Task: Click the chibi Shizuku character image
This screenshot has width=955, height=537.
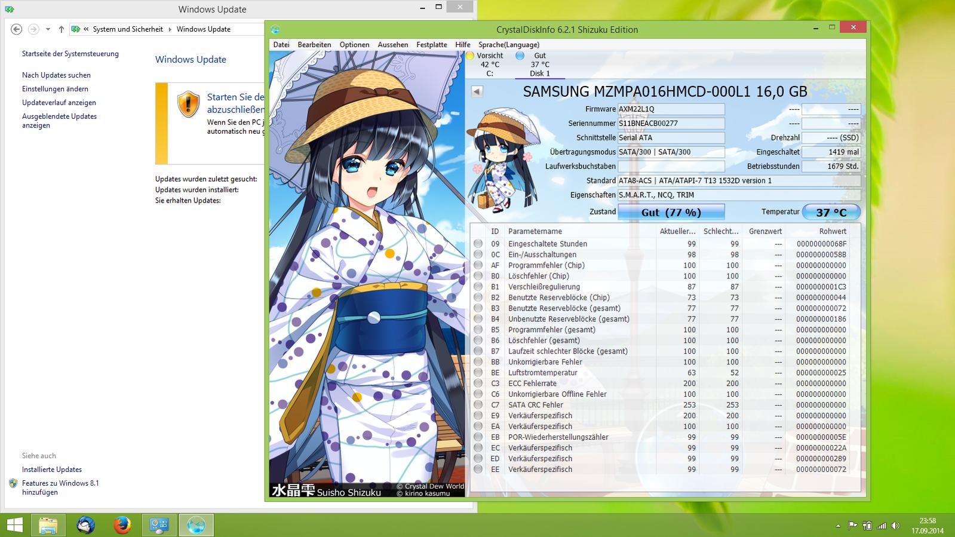Action: [503, 159]
